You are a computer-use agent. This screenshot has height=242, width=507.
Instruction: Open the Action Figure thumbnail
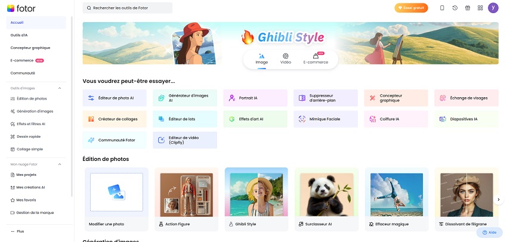pos(187,195)
